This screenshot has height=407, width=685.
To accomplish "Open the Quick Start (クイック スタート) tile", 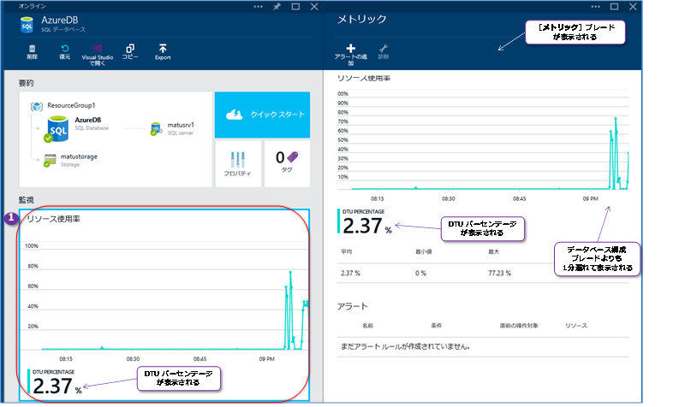I will tap(262, 115).
